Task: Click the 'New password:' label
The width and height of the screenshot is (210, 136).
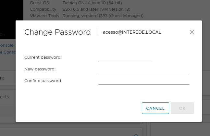Action: point(40,69)
